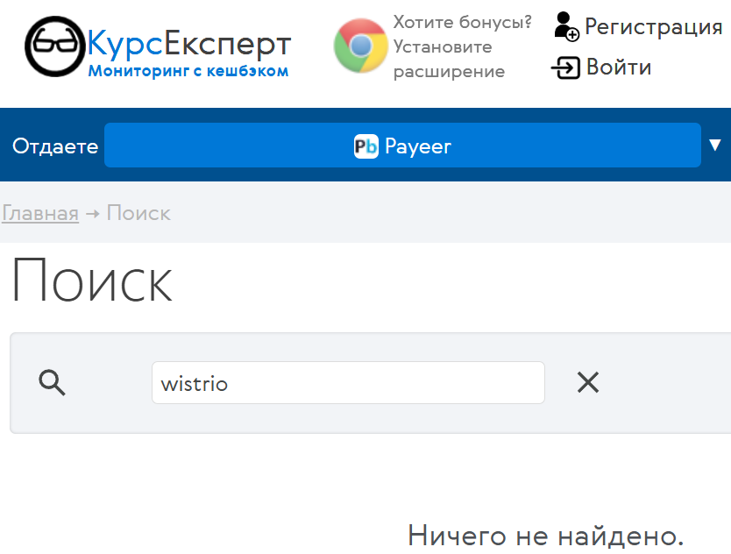Click the 'Отдаете' label

tap(55, 146)
